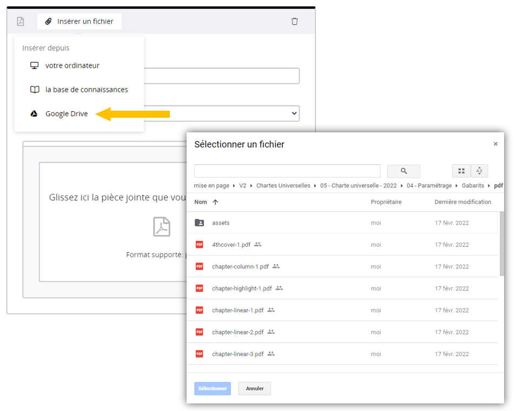The height and width of the screenshot is (411, 516).
Task: Click the PDF icon of 4thcover-1.pdf
Action: 200,245
